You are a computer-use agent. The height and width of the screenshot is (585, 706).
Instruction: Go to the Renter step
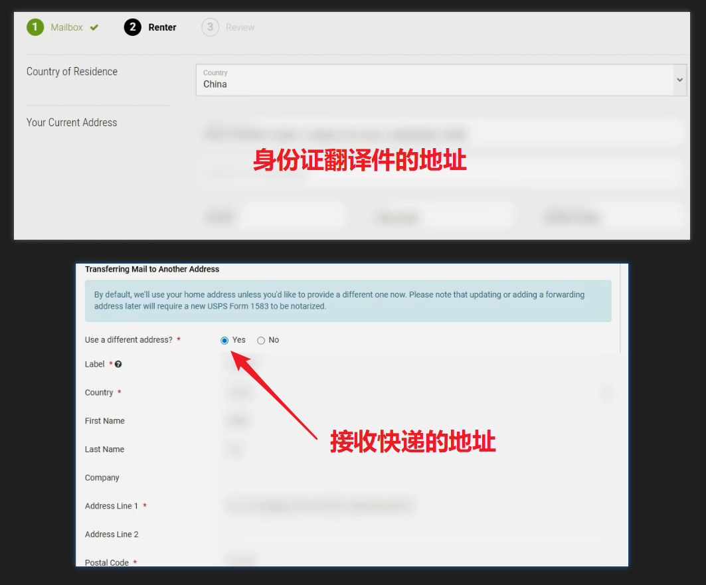coord(162,27)
